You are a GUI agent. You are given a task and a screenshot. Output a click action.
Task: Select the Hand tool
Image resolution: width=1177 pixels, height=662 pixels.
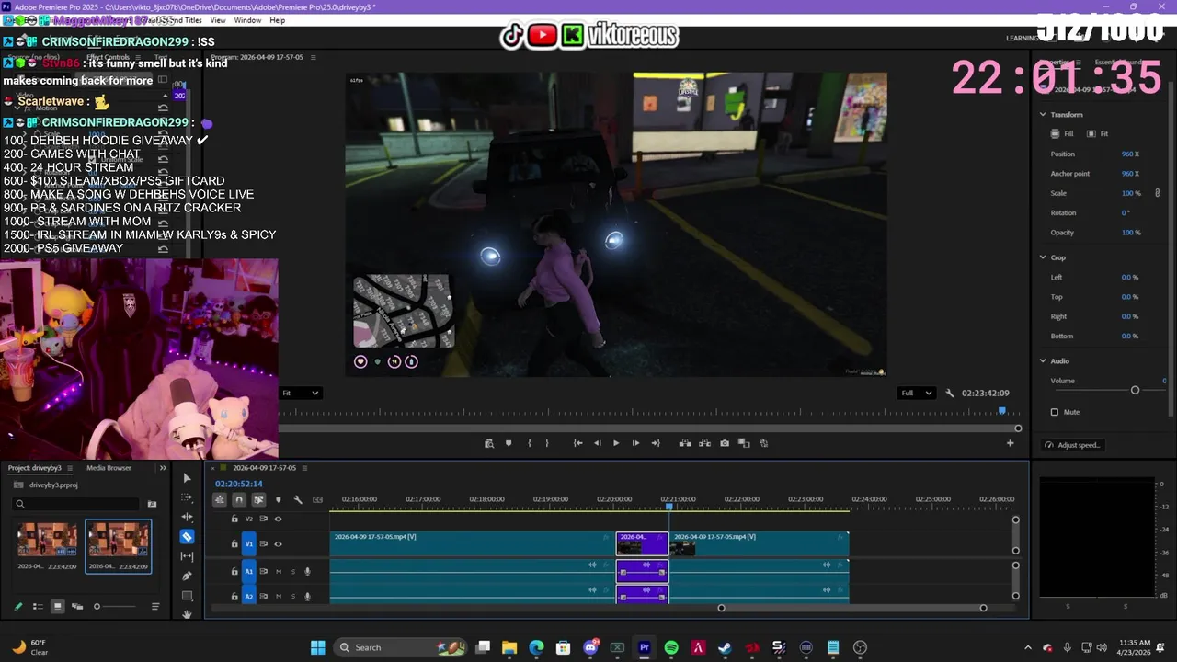coord(187,614)
